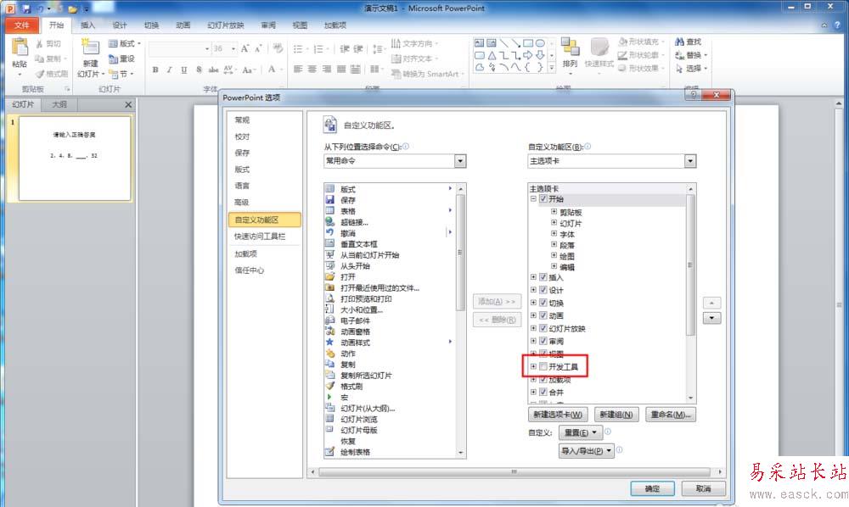Switch to the 插入 ribbon tab
Image resolution: width=849 pixels, height=507 pixels.
87,25
